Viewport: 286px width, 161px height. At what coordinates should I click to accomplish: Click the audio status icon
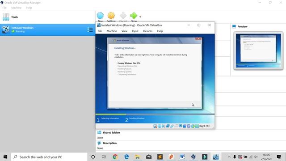pos(164,126)
